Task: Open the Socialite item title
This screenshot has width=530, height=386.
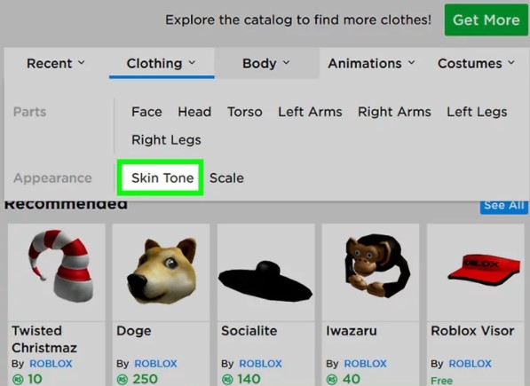Action: click(x=249, y=331)
